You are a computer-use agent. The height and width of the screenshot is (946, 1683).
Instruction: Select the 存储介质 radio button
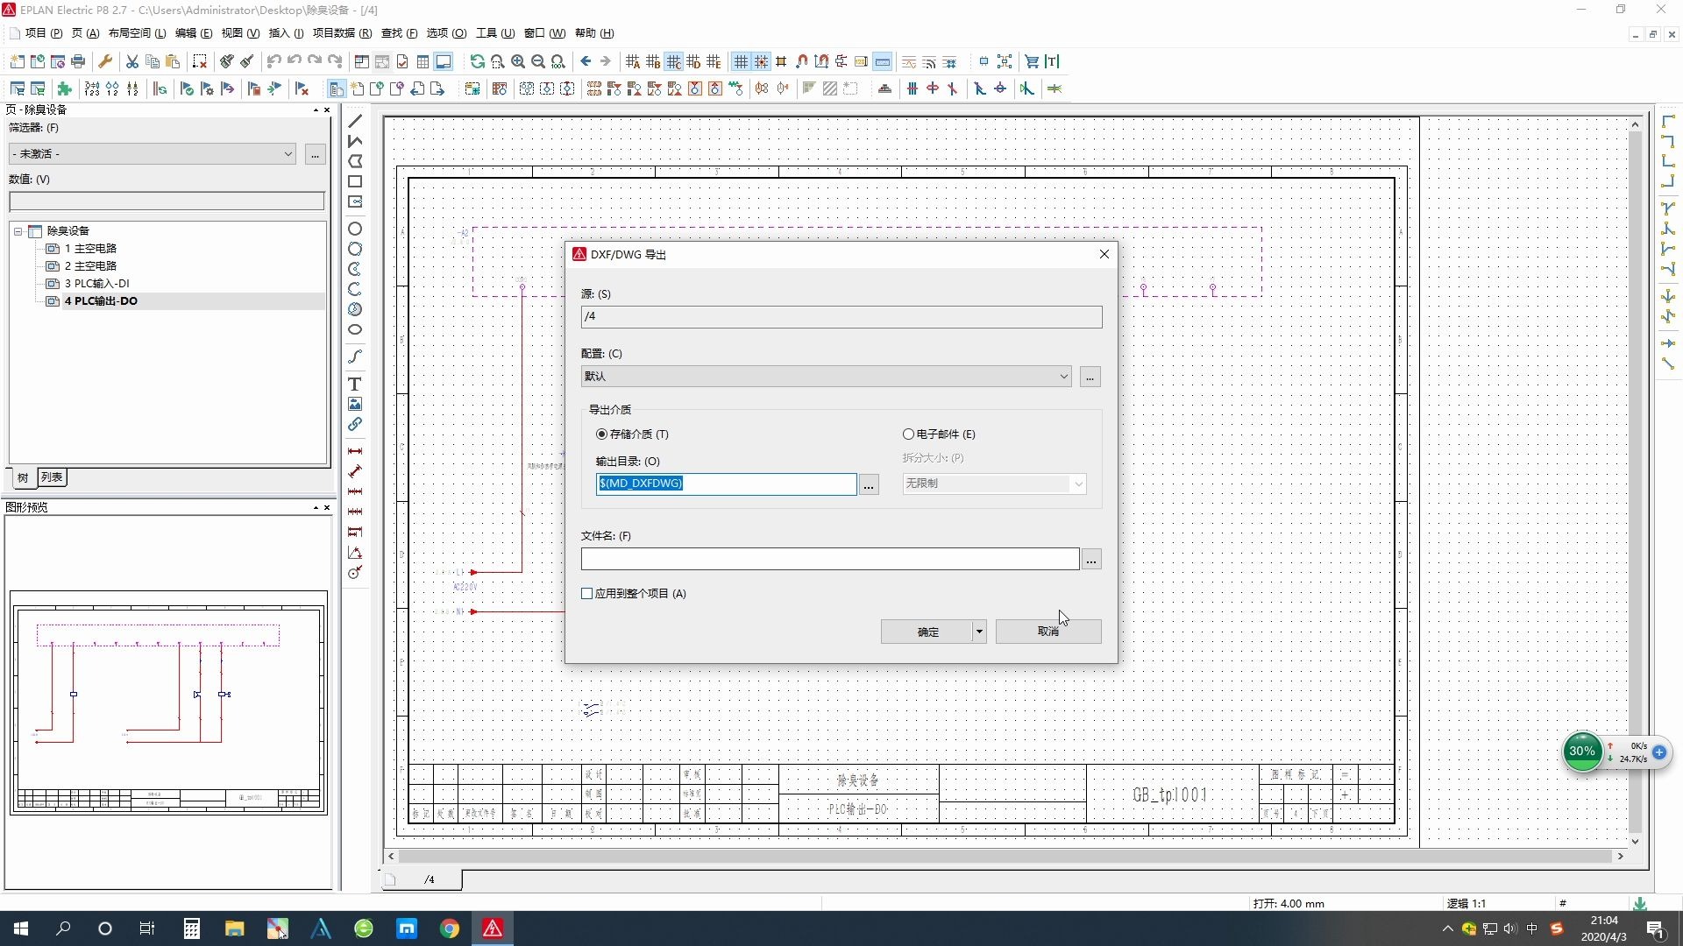(601, 434)
